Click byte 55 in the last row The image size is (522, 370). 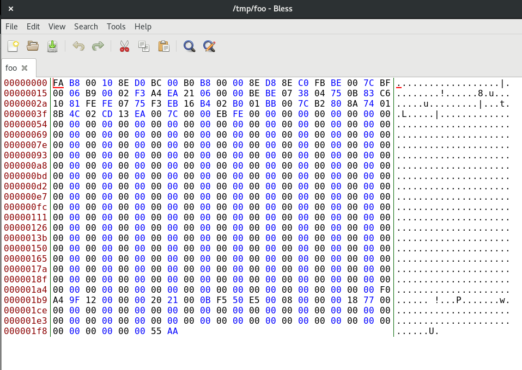pyautogui.click(x=156, y=331)
